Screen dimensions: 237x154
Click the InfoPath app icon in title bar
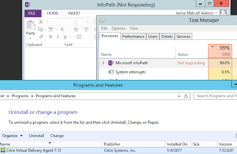pyautogui.click(x=28, y=4)
